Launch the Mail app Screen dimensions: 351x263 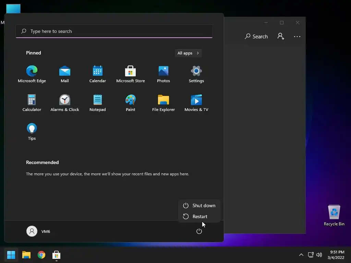[x=65, y=74]
